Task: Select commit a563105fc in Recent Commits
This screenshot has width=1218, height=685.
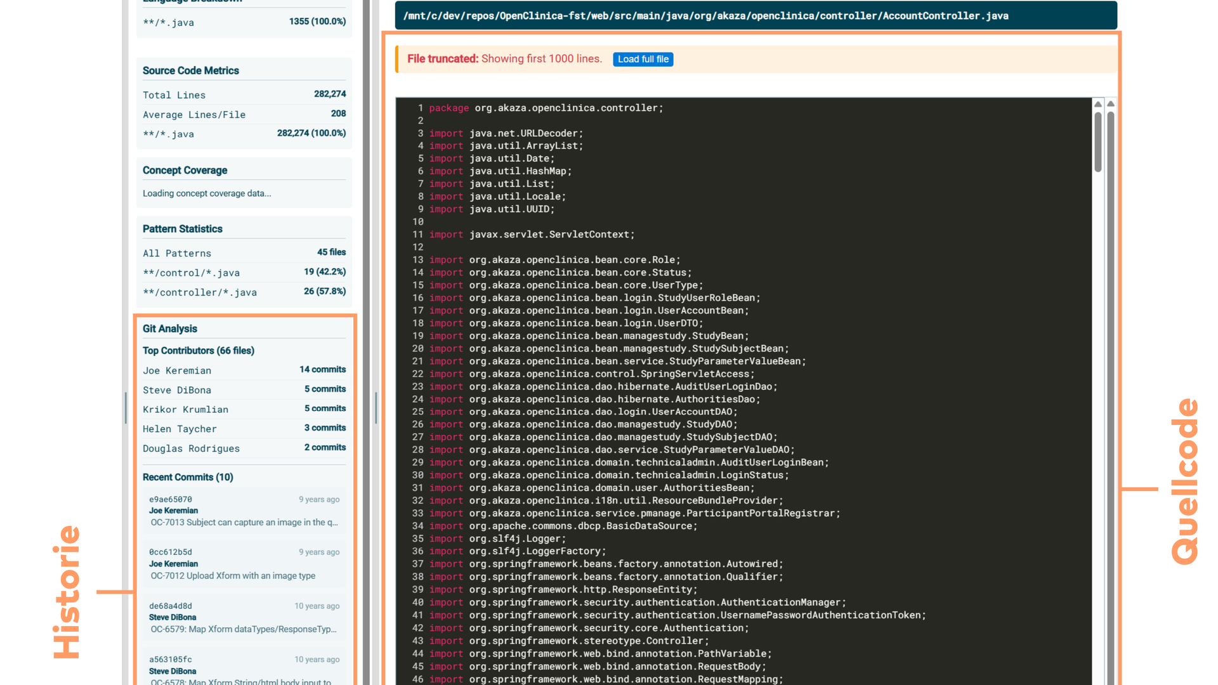Action: tap(244, 666)
